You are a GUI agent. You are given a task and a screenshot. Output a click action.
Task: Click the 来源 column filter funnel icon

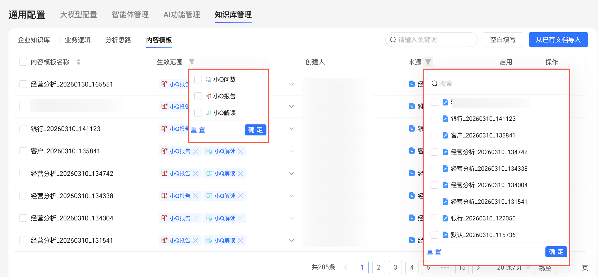point(428,62)
